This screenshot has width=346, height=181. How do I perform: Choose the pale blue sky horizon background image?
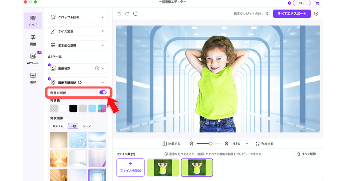point(97,140)
